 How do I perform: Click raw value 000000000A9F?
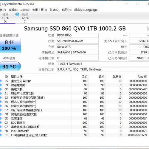click(x=138, y=89)
